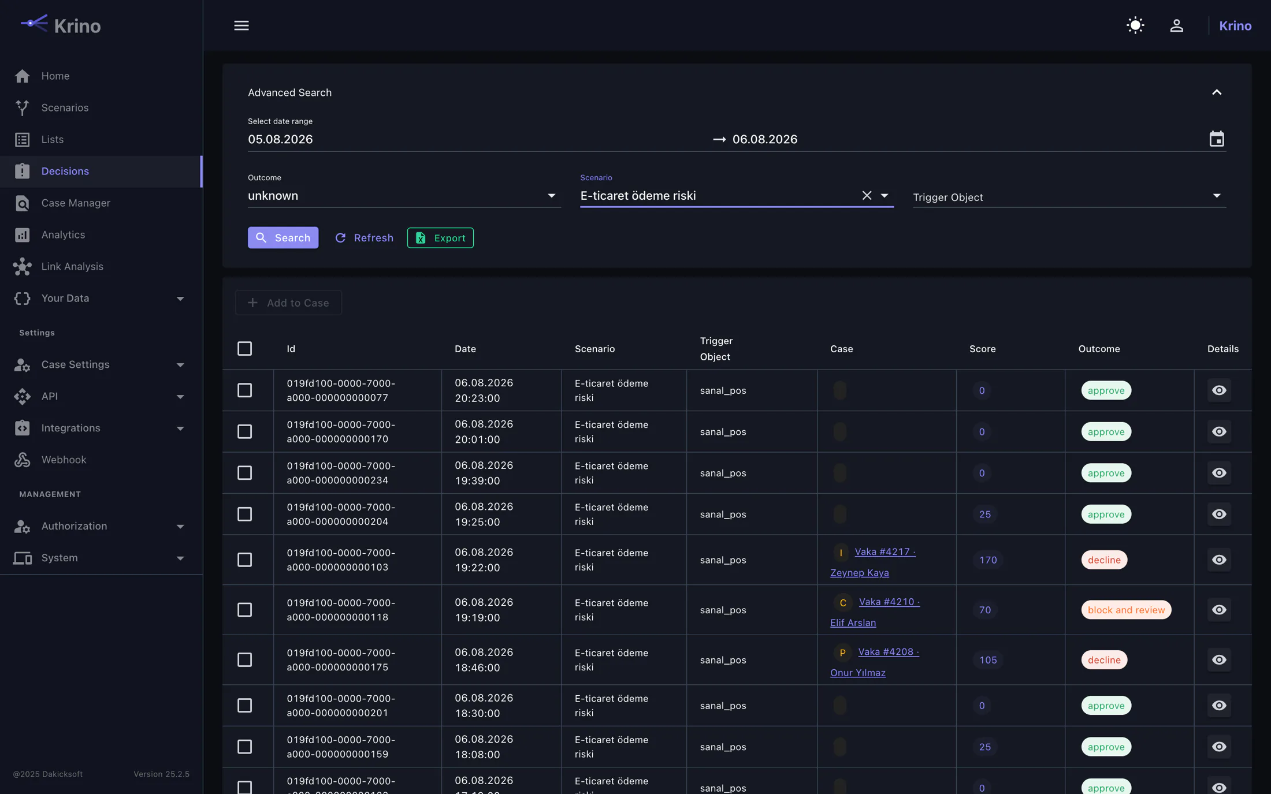Viewport: 1271px width, 794px height.
Task: Export results with the Export button
Action: click(x=440, y=237)
